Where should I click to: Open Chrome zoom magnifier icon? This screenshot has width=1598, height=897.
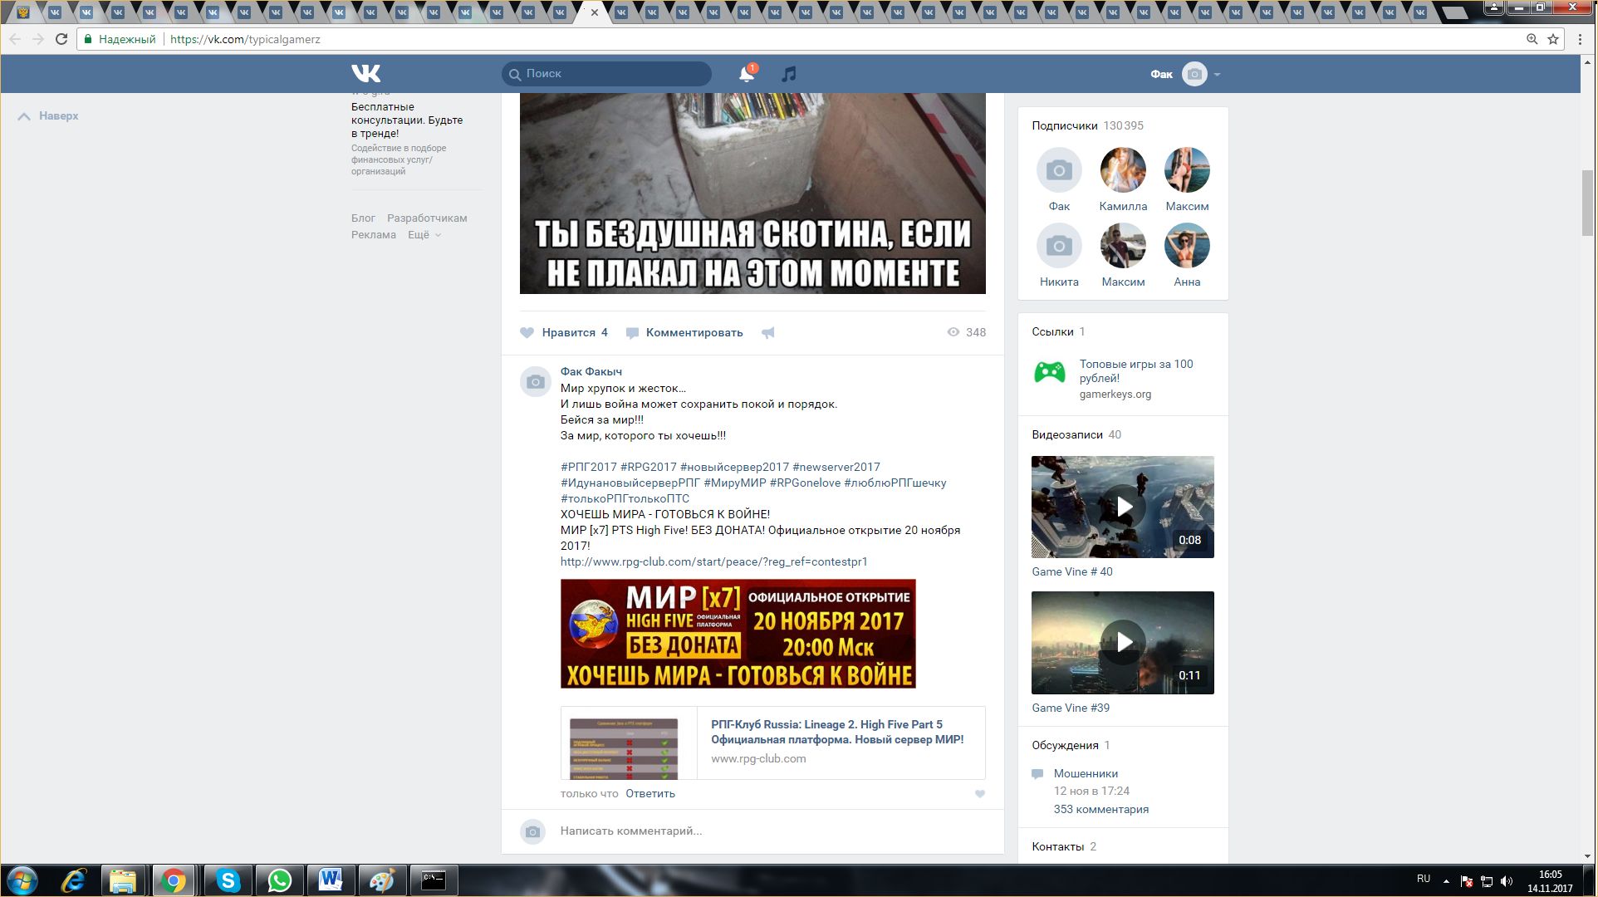pyautogui.click(x=1532, y=39)
